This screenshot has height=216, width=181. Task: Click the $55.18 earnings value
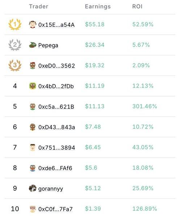point(95,25)
